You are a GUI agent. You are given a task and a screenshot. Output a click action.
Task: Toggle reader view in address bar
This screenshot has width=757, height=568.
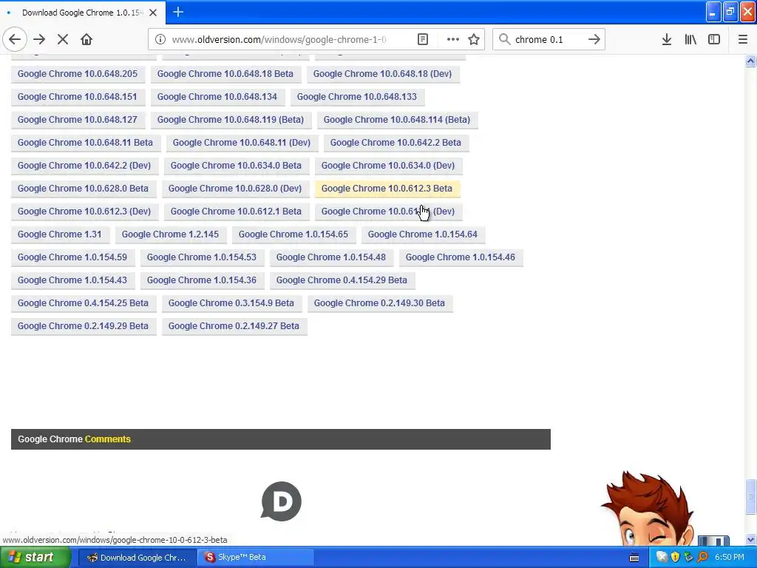coord(422,40)
